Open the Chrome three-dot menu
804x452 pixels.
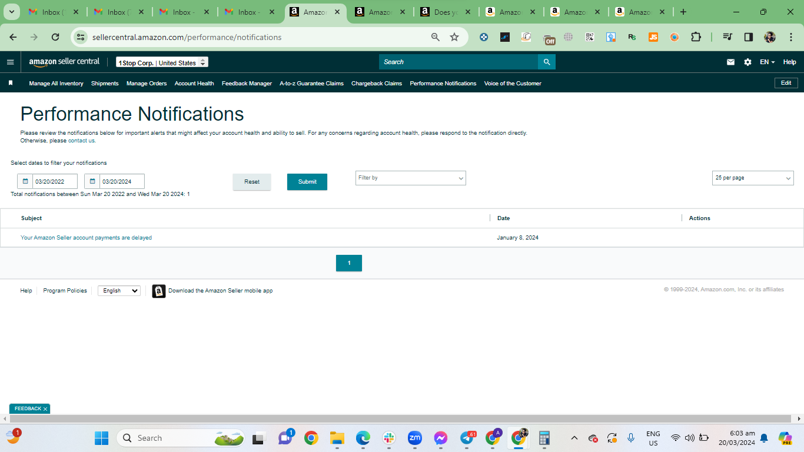click(x=790, y=37)
